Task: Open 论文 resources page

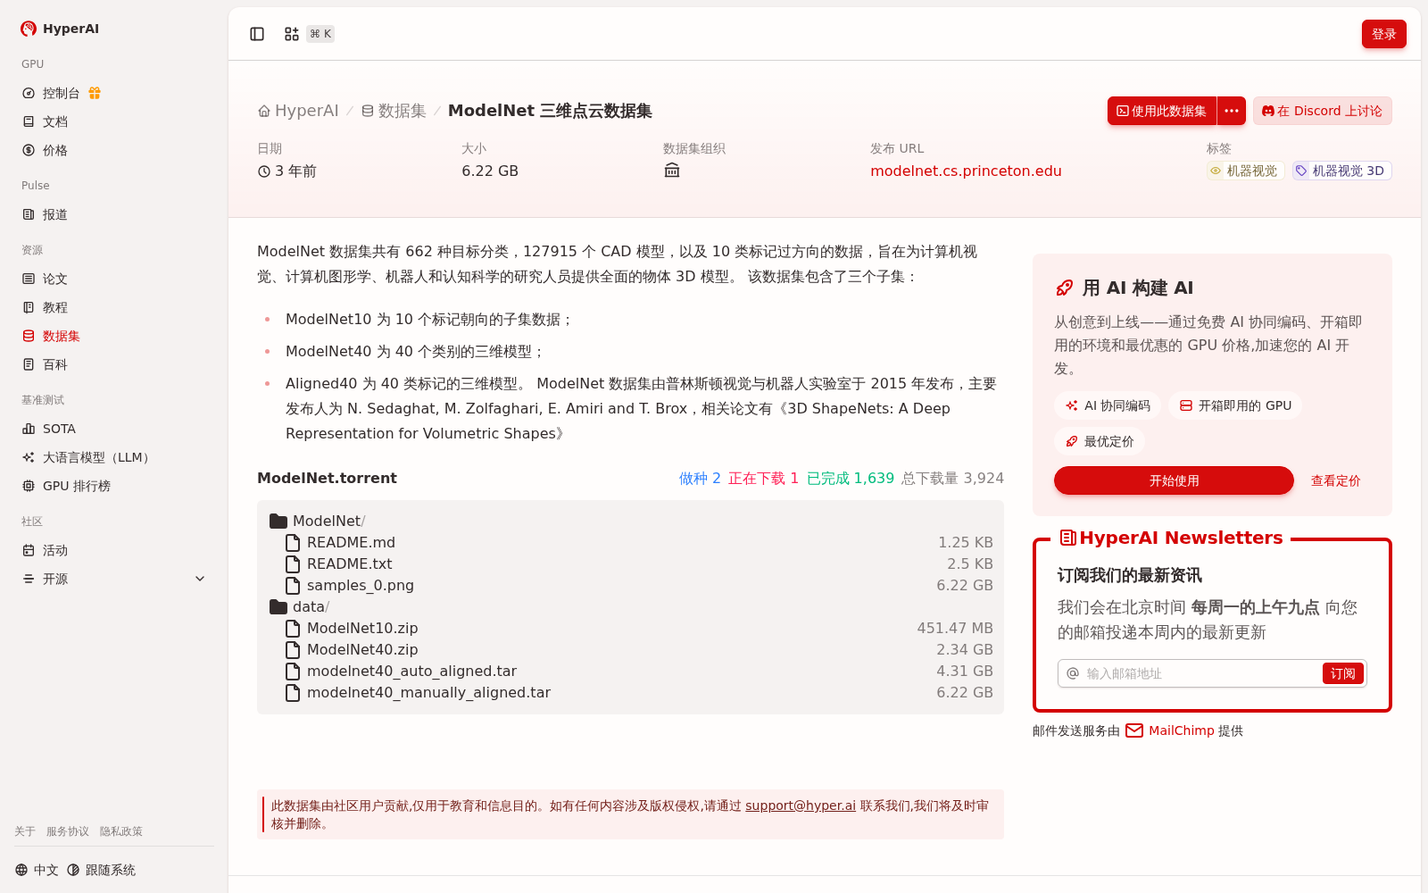Action: tap(55, 279)
